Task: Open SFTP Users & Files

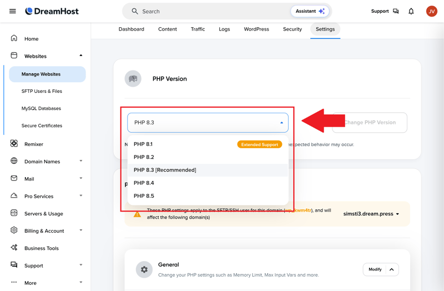Action: pyautogui.click(x=42, y=91)
